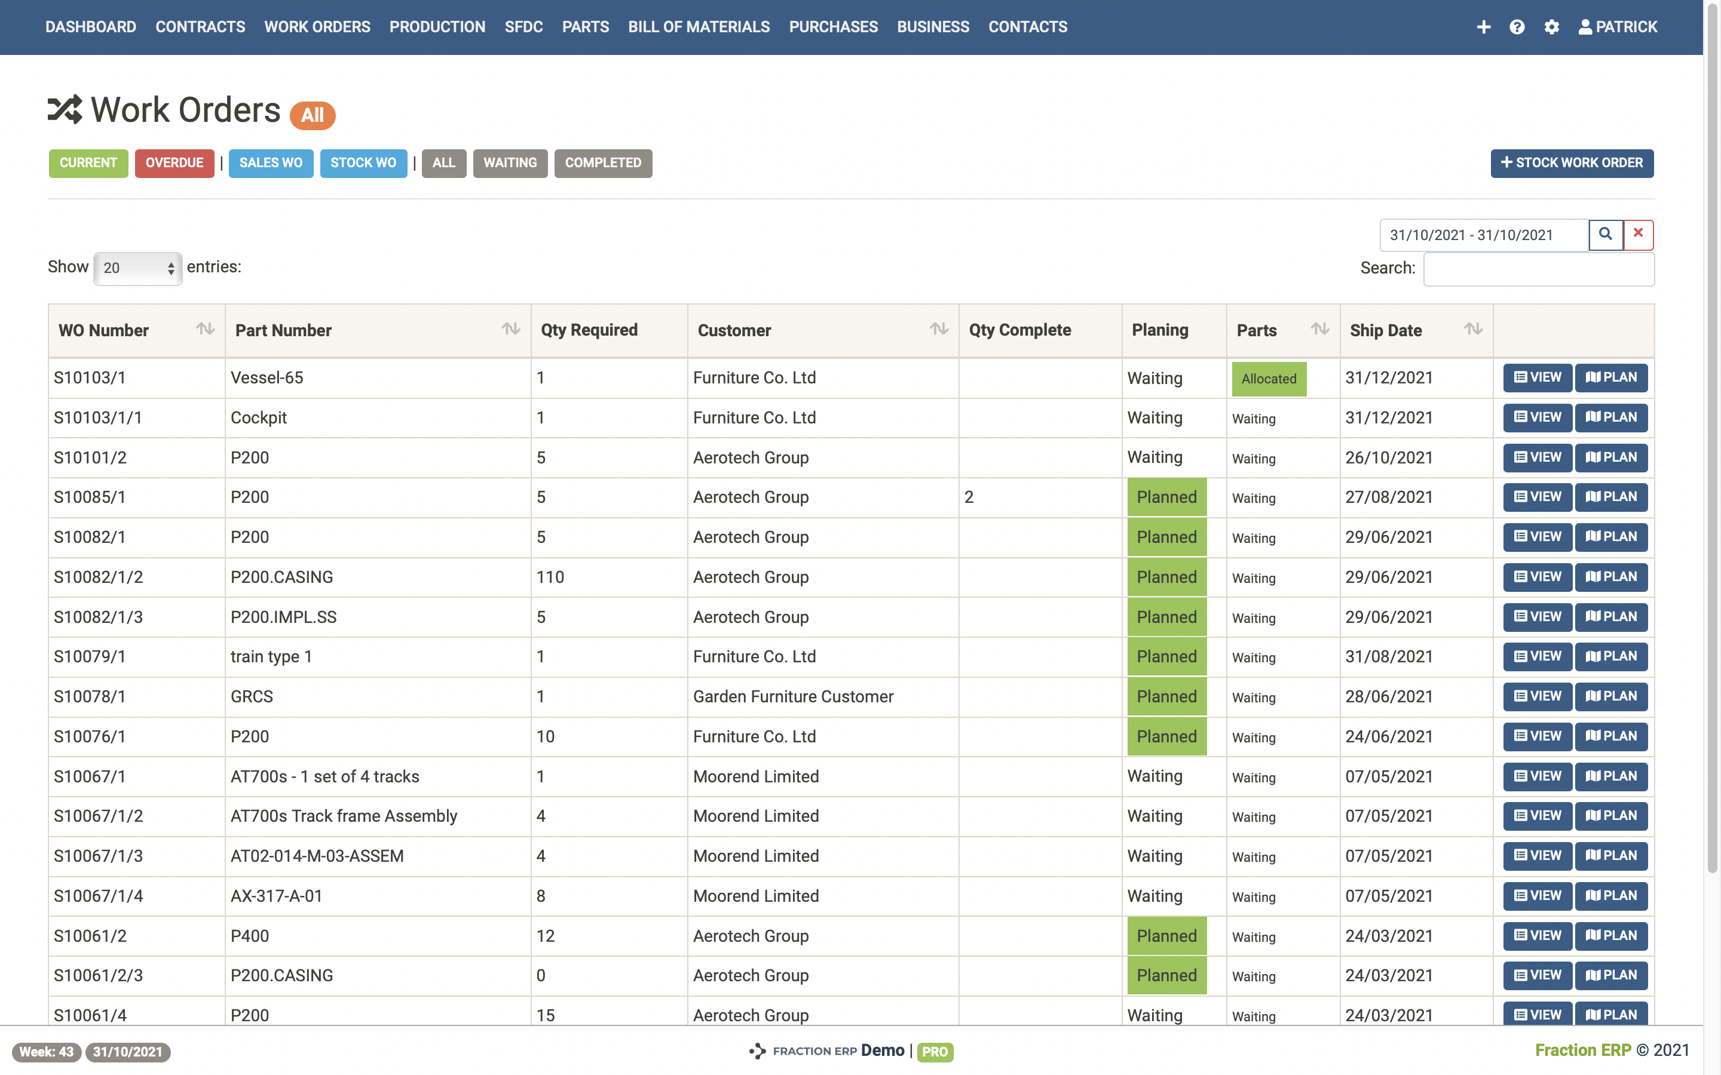
Task: Click VIEW for work order S10103/1
Action: pos(1538,377)
